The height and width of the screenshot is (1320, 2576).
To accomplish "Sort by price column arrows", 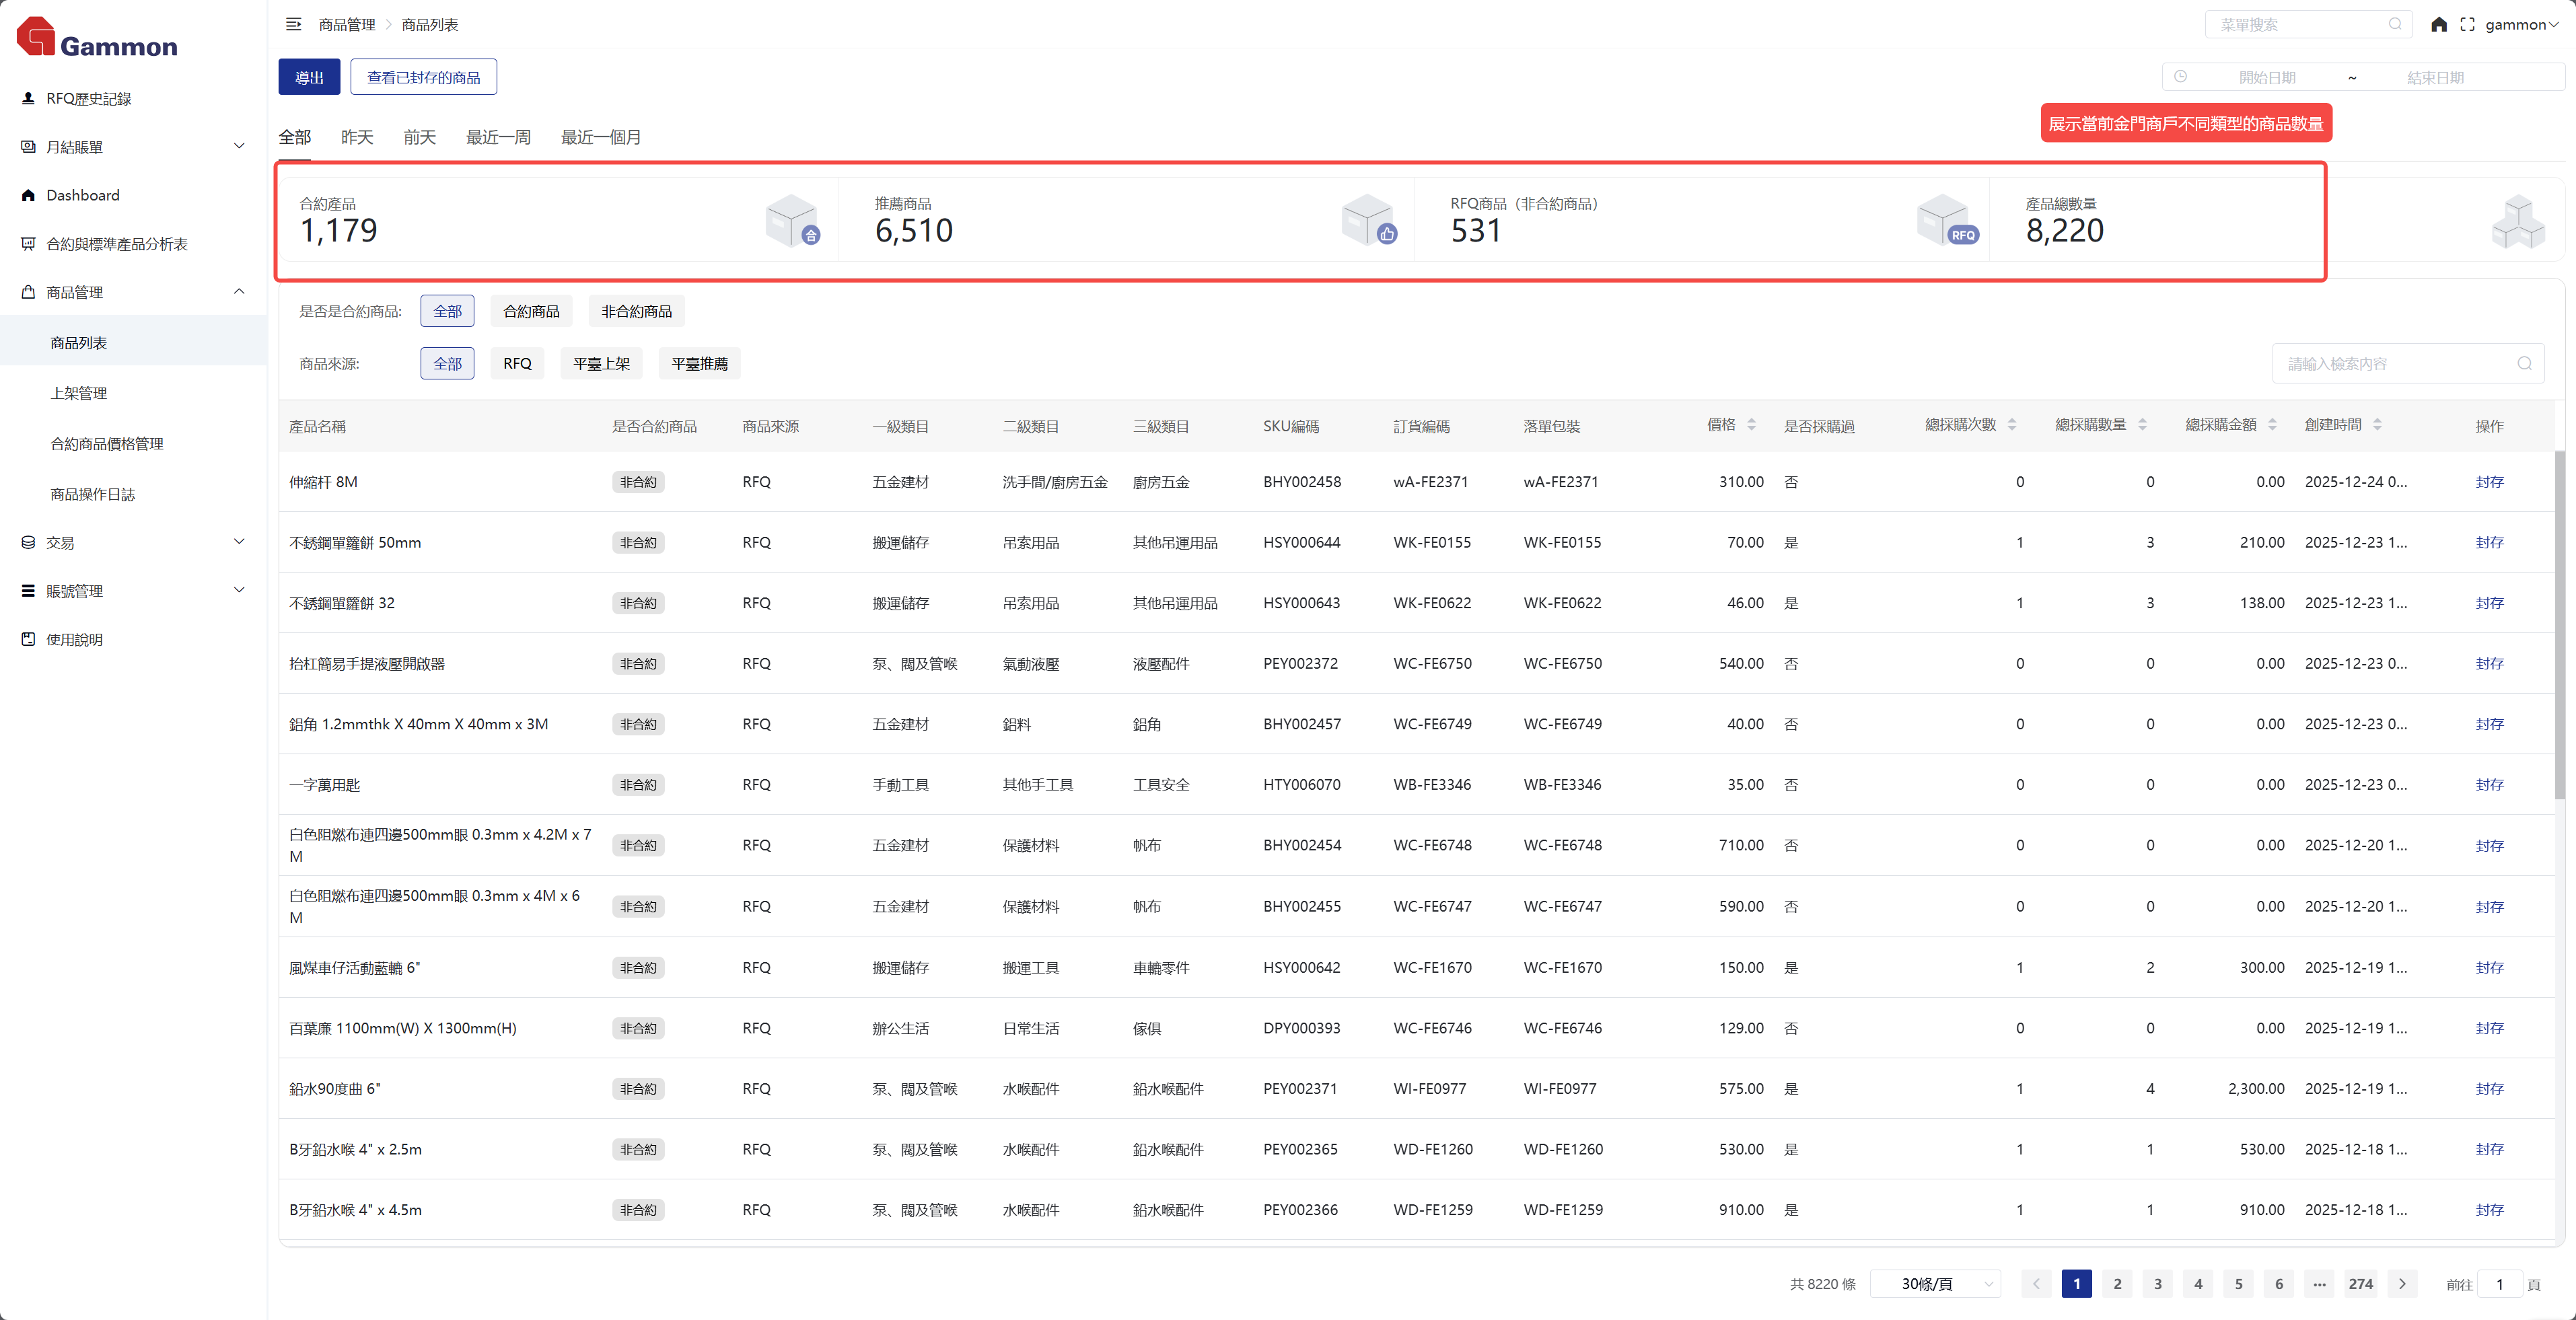I will (x=1751, y=425).
